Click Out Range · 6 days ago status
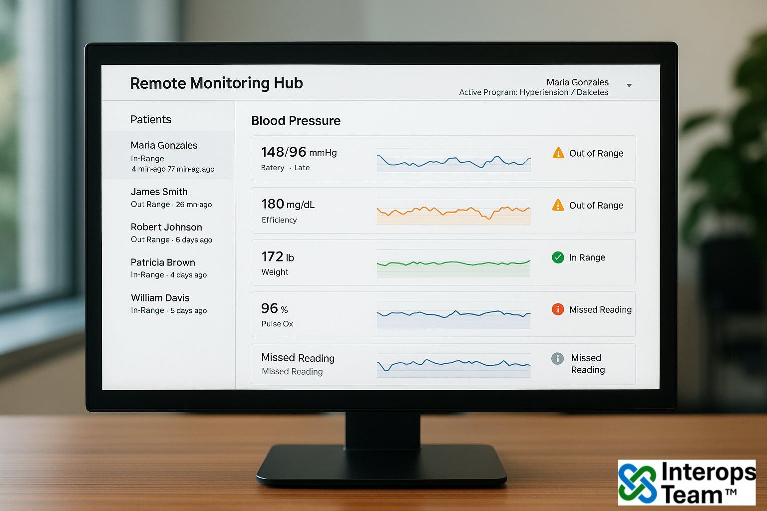Viewport: 767px width, 511px height. (171, 240)
